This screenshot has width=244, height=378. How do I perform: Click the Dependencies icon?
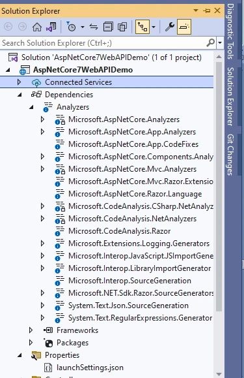click(x=36, y=94)
